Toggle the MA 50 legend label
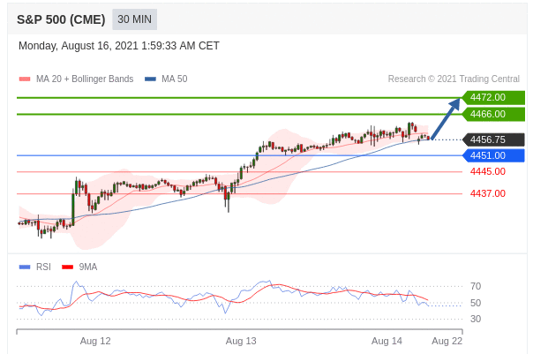Screen dimensions: 533x354 (x=174, y=79)
